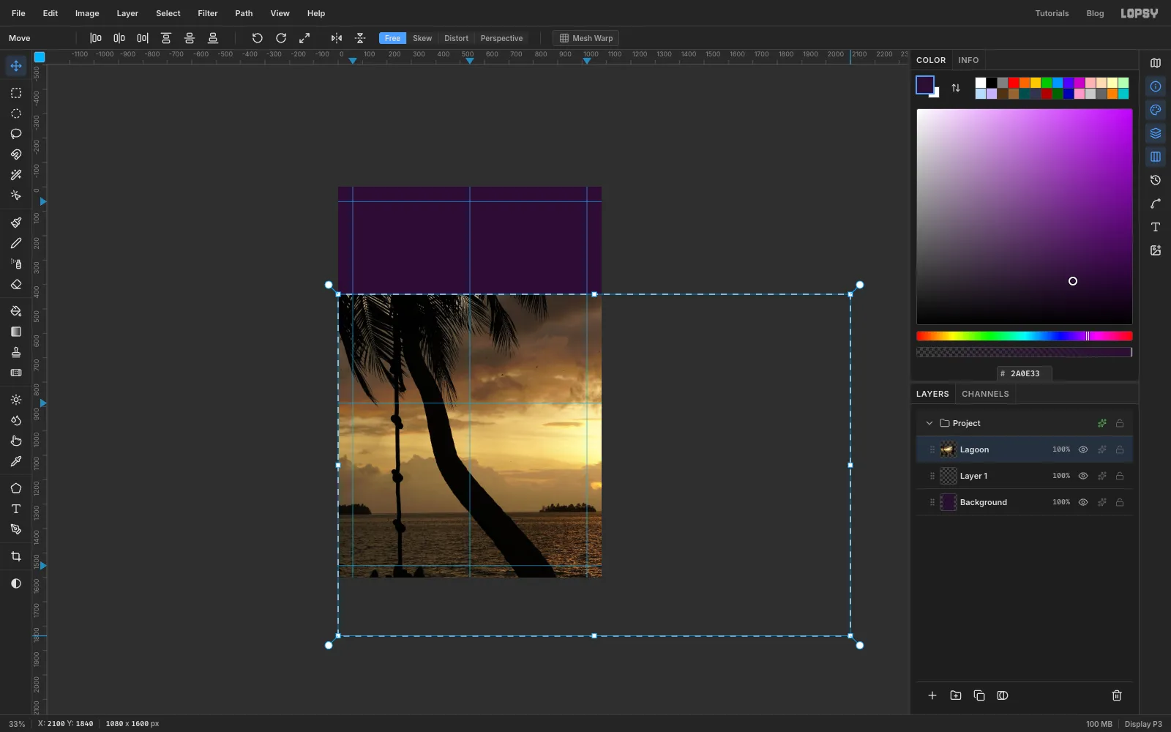
Task: Rotate the layer counter-clockwise
Action: point(258,38)
